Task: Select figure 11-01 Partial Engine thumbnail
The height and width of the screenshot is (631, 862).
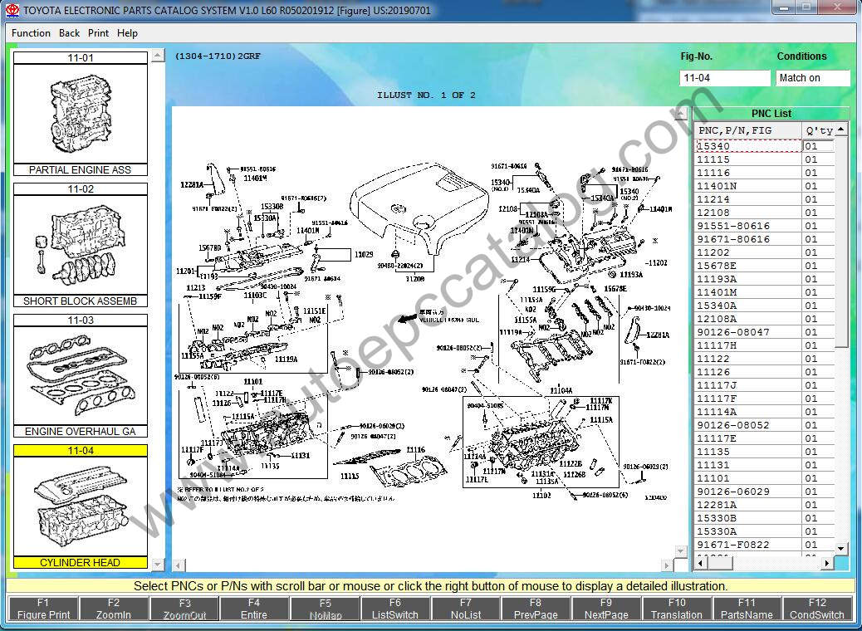Action: click(81, 113)
